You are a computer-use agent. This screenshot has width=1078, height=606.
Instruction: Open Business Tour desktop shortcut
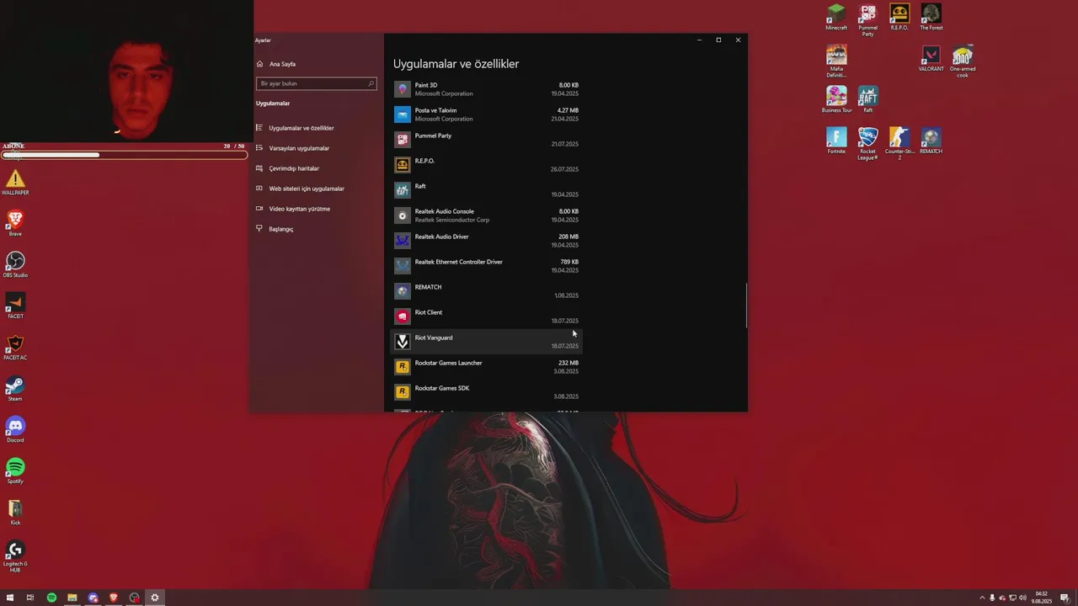point(836,99)
